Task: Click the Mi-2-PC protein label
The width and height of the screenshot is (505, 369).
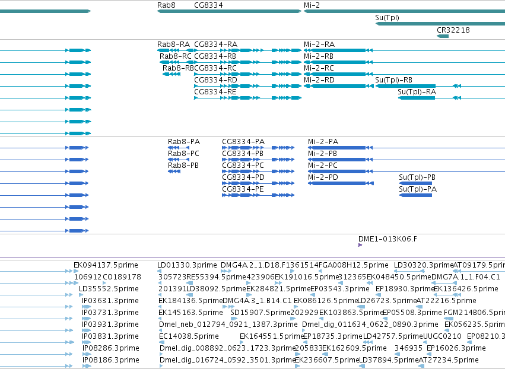Action: (x=323, y=166)
